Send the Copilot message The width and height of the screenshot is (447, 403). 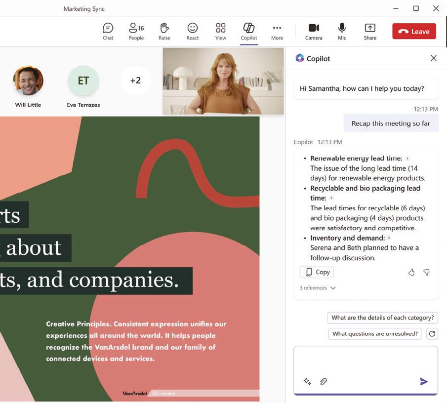tap(424, 381)
